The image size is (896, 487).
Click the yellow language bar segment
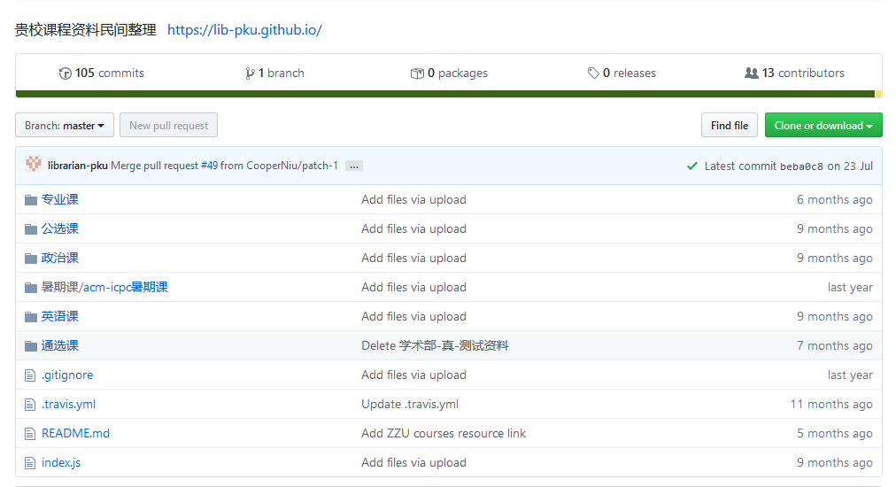tap(878, 94)
